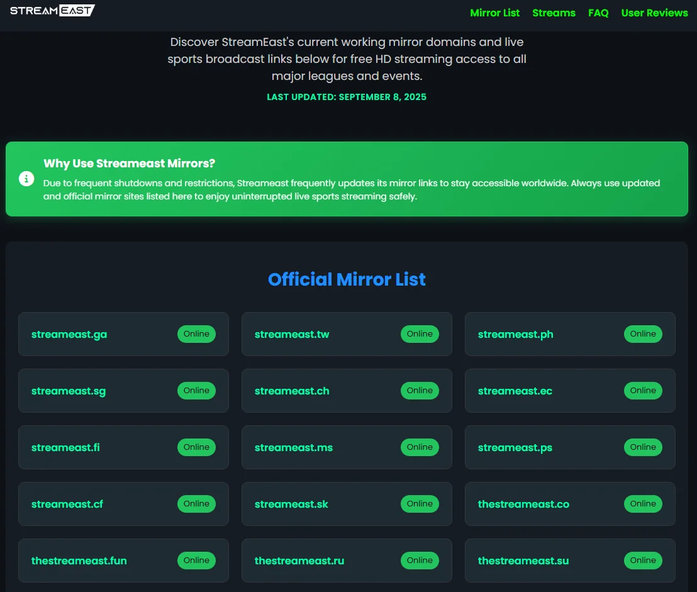Open the streameast.ph mirror site
Image resolution: width=697 pixels, height=592 pixels.
tap(515, 334)
